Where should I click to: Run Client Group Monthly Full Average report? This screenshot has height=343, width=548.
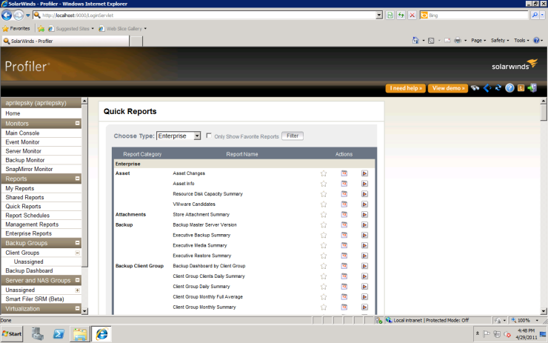click(x=364, y=297)
